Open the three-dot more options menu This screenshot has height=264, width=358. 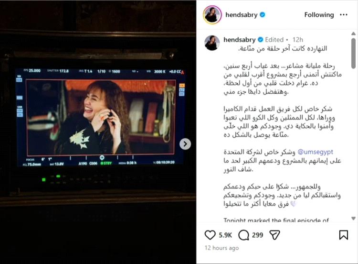(343, 15)
